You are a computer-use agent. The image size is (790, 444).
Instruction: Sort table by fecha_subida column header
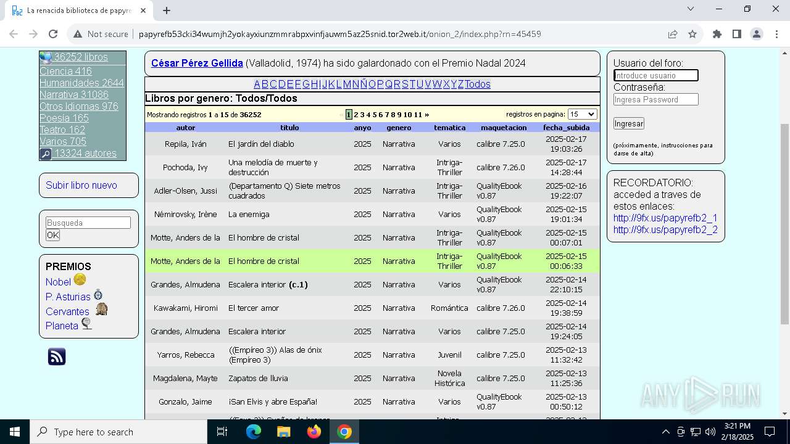[567, 128]
